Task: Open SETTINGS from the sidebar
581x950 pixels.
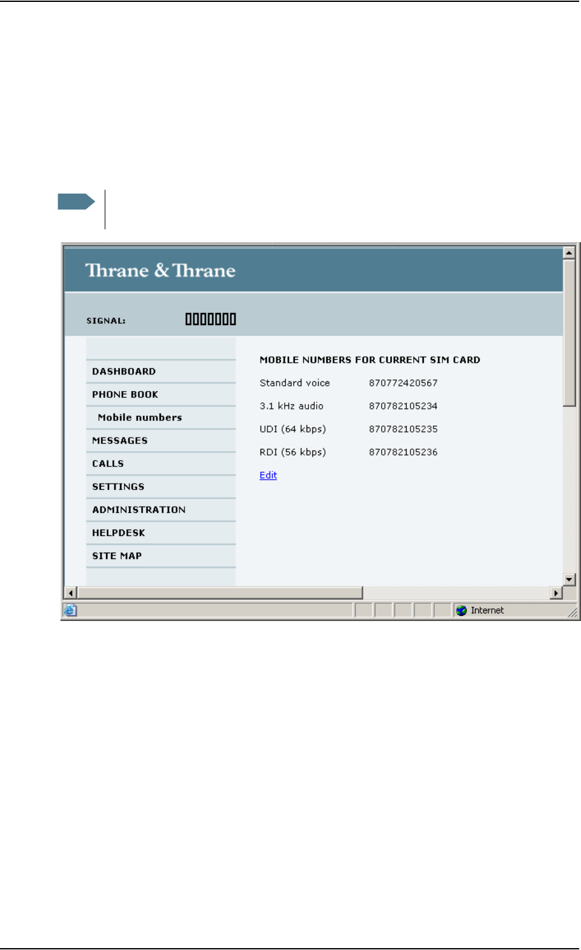Action: pos(118,486)
